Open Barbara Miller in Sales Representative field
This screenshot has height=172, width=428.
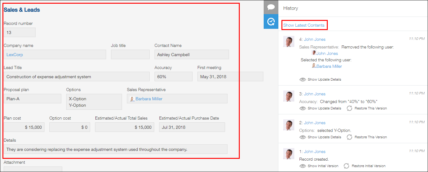coord(149,99)
